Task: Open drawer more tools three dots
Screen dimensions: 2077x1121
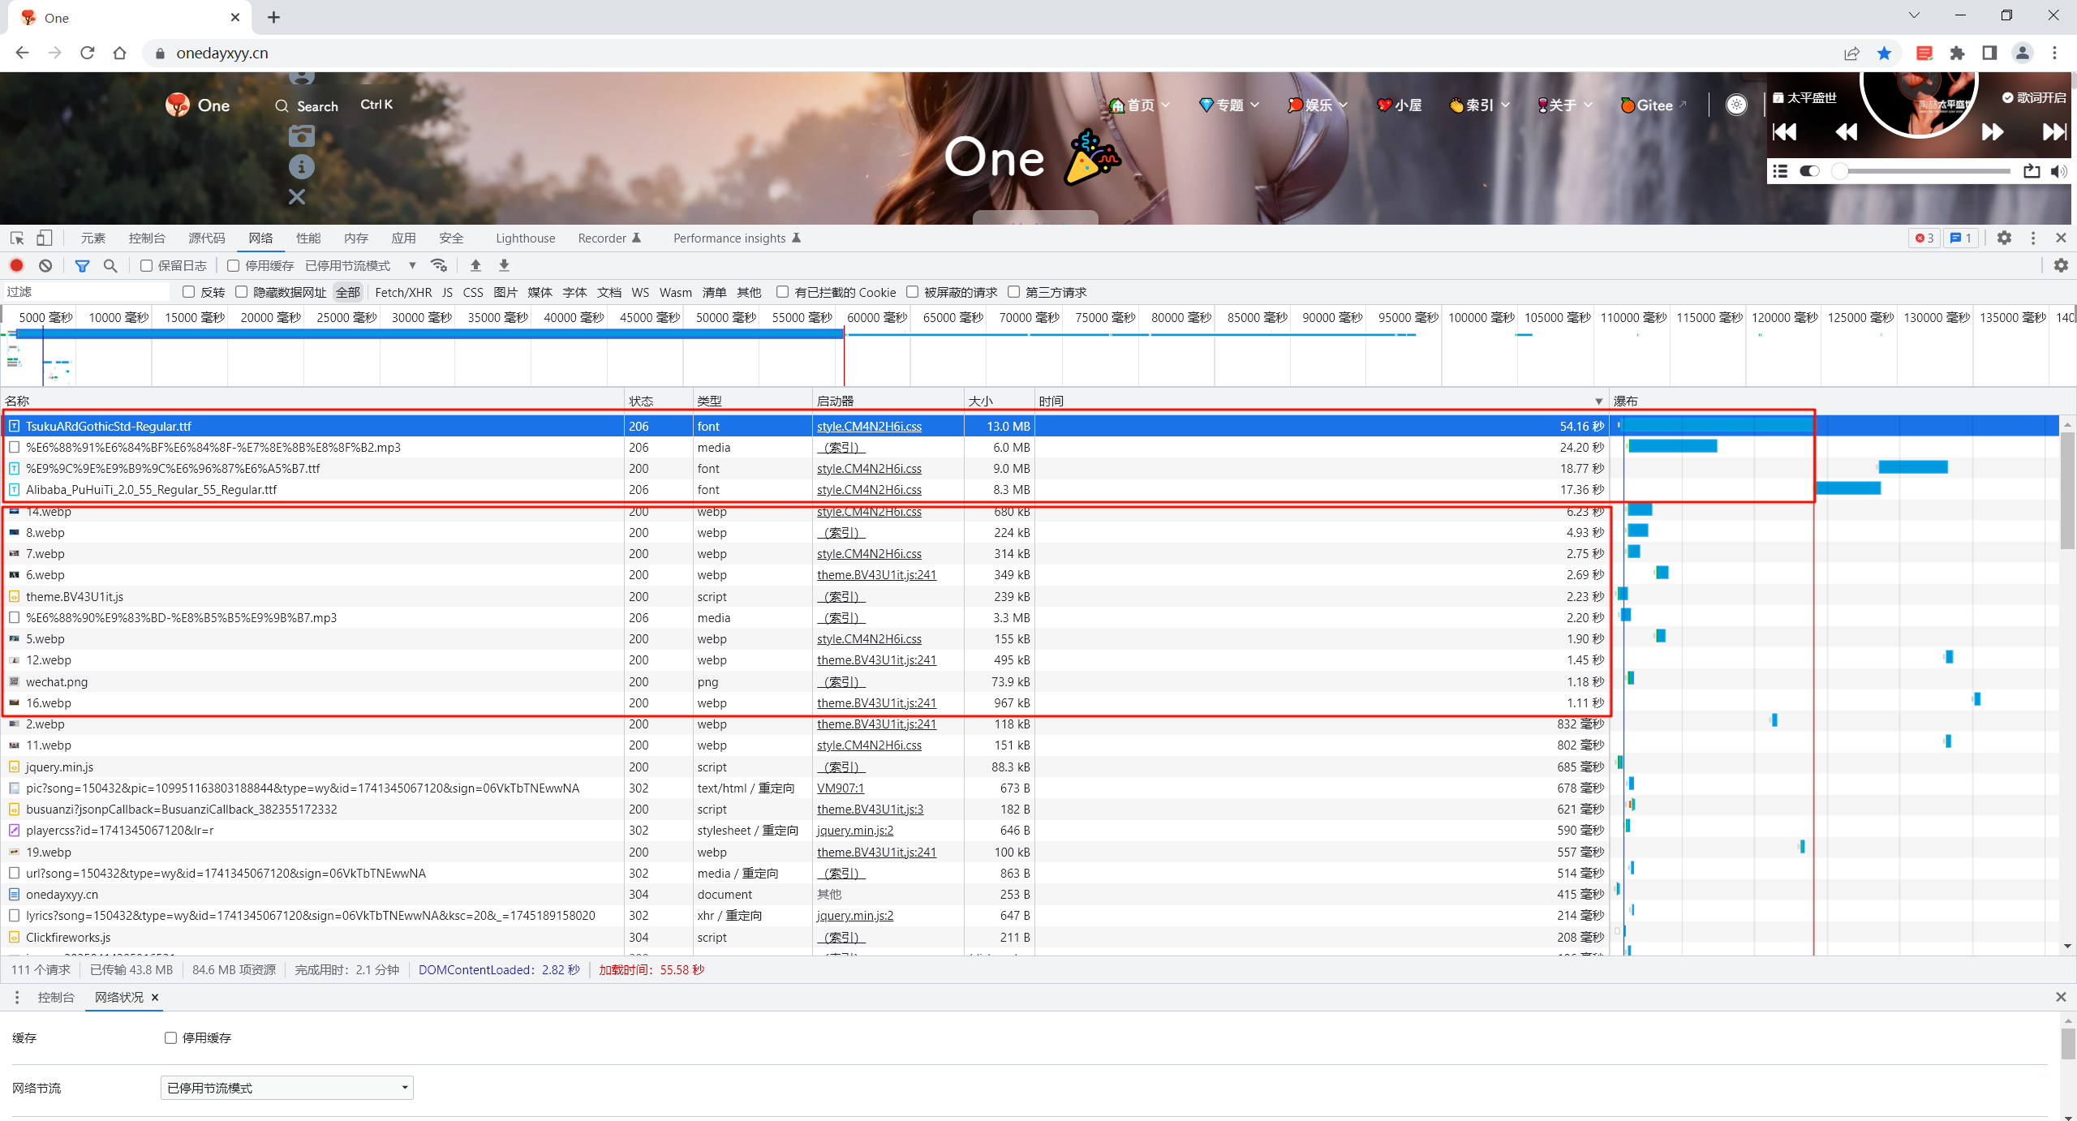Action: pos(17,997)
